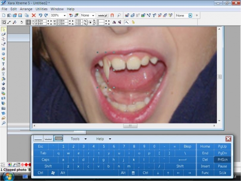
Task: Pick the red diamond color swatch
Action: (26, 165)
